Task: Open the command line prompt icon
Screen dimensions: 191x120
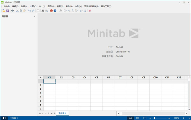Action: [x=184, y=118]
